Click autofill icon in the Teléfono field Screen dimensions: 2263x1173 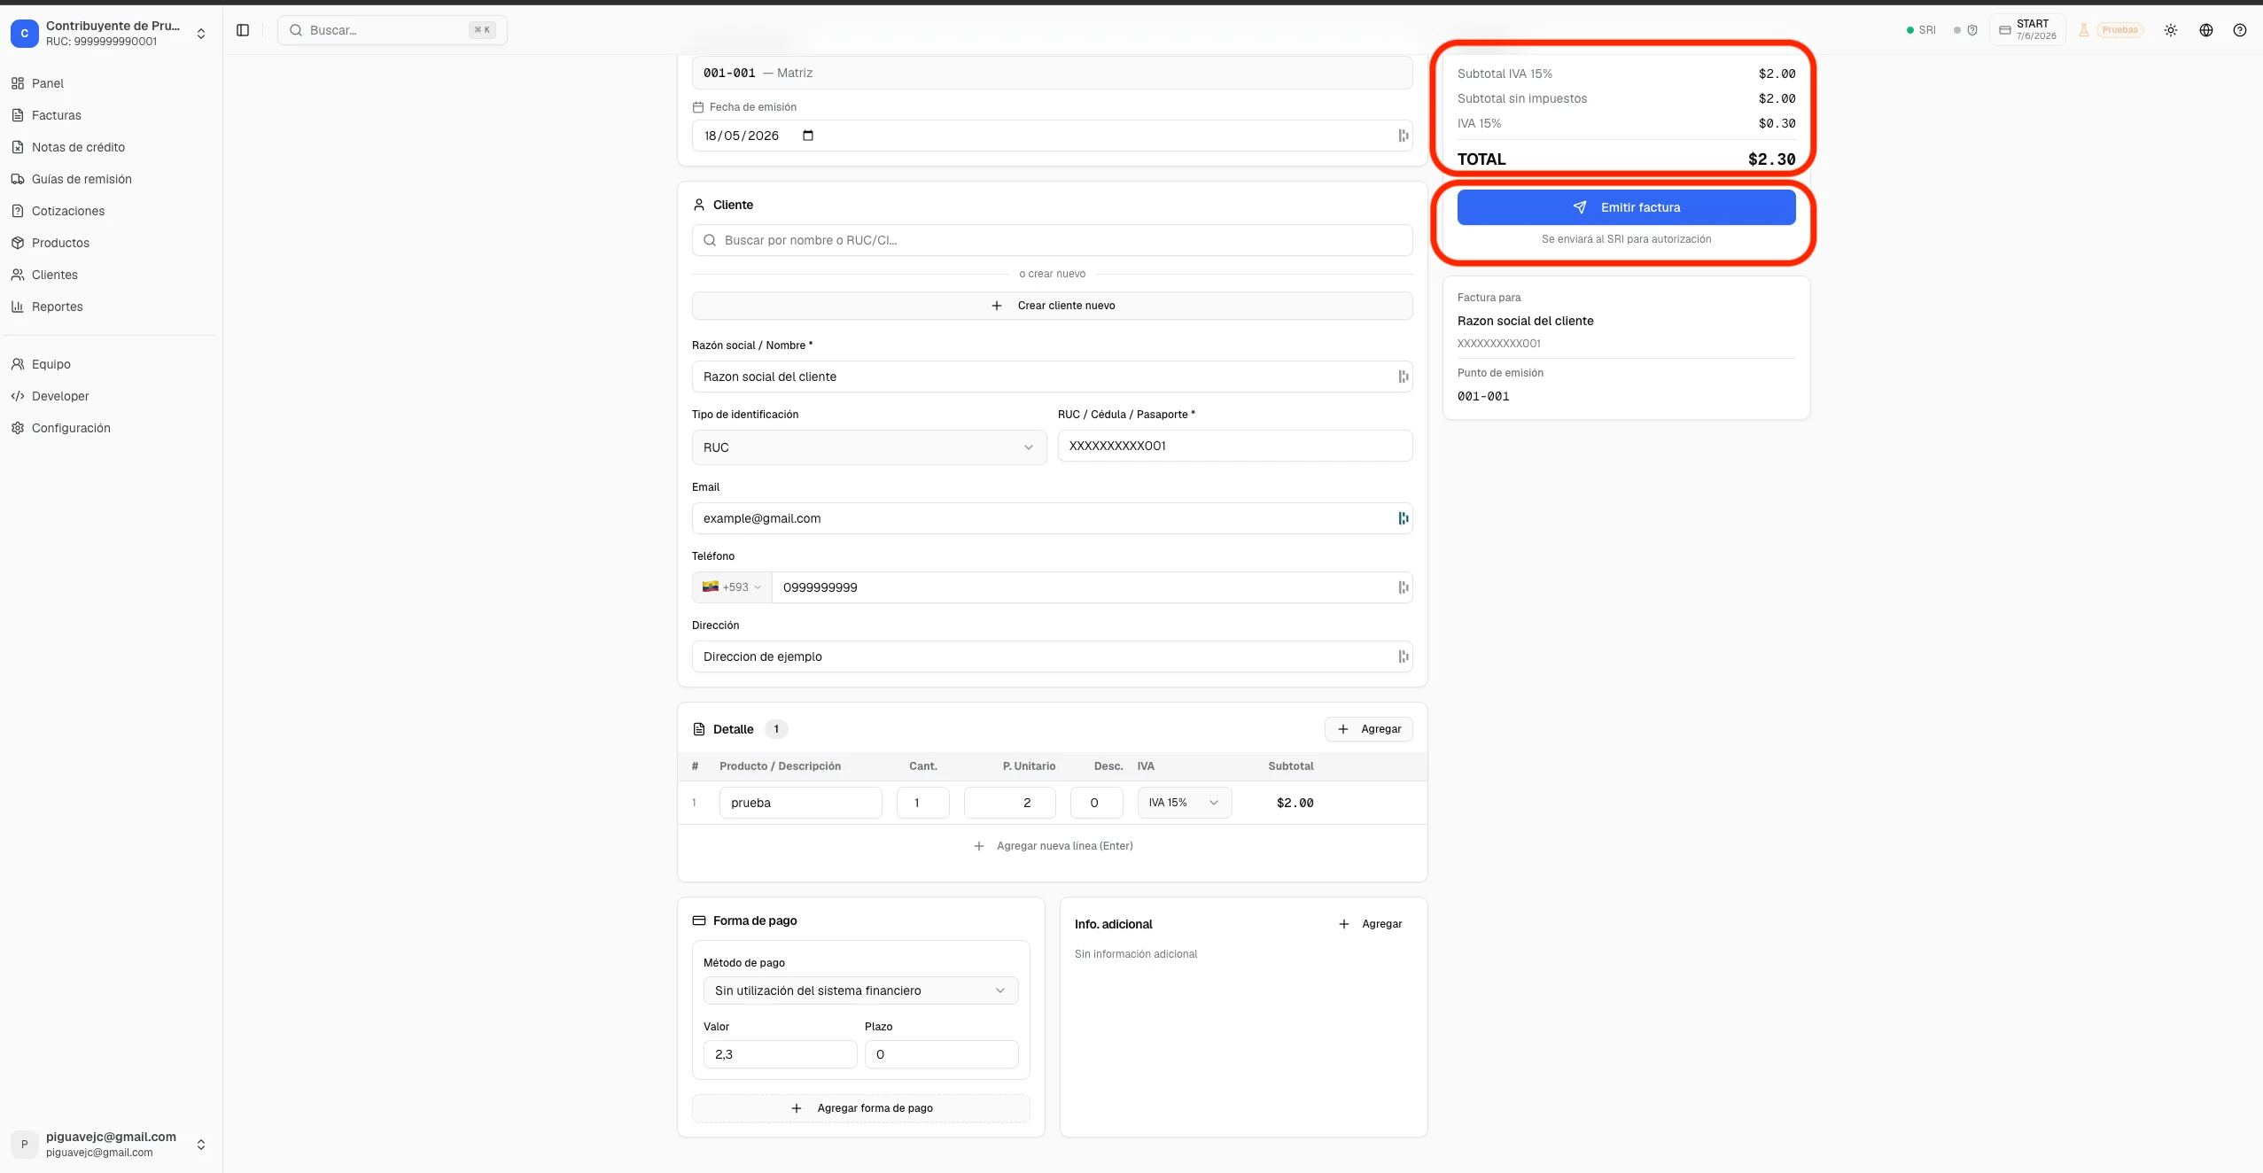[1403, 587]
